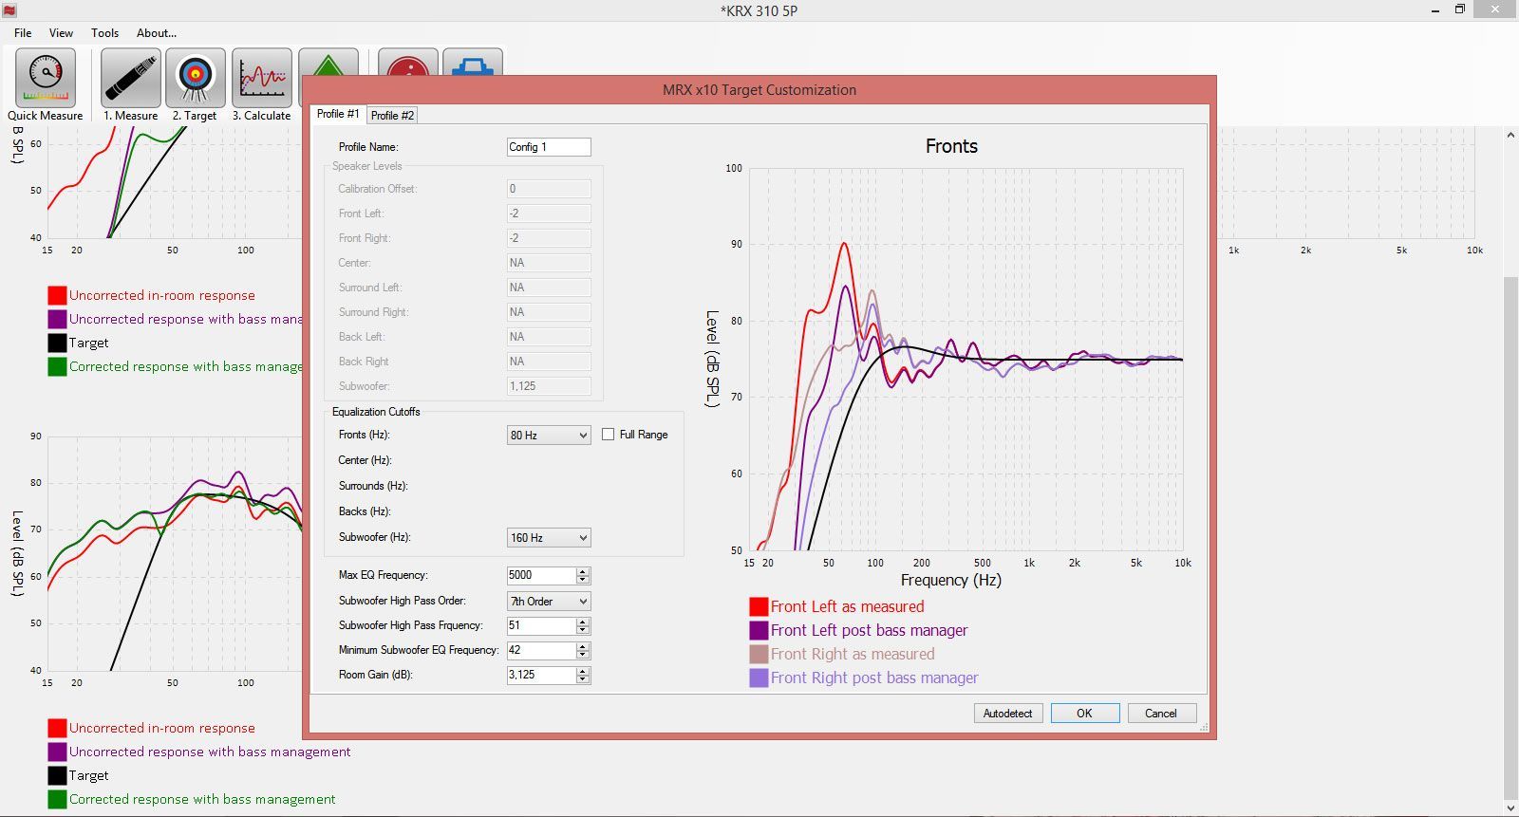
Task: Click the Autodetect button
Action: (x=1008, y=714)
